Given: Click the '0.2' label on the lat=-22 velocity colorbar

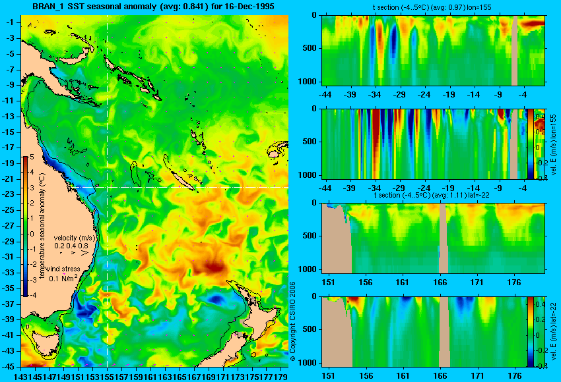Looking at the screenshot, I should tap(539, 319).
